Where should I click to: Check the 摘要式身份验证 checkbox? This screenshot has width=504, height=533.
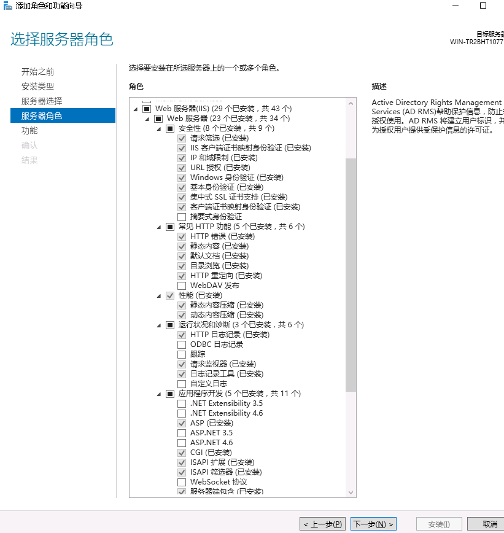pos(182,217)
